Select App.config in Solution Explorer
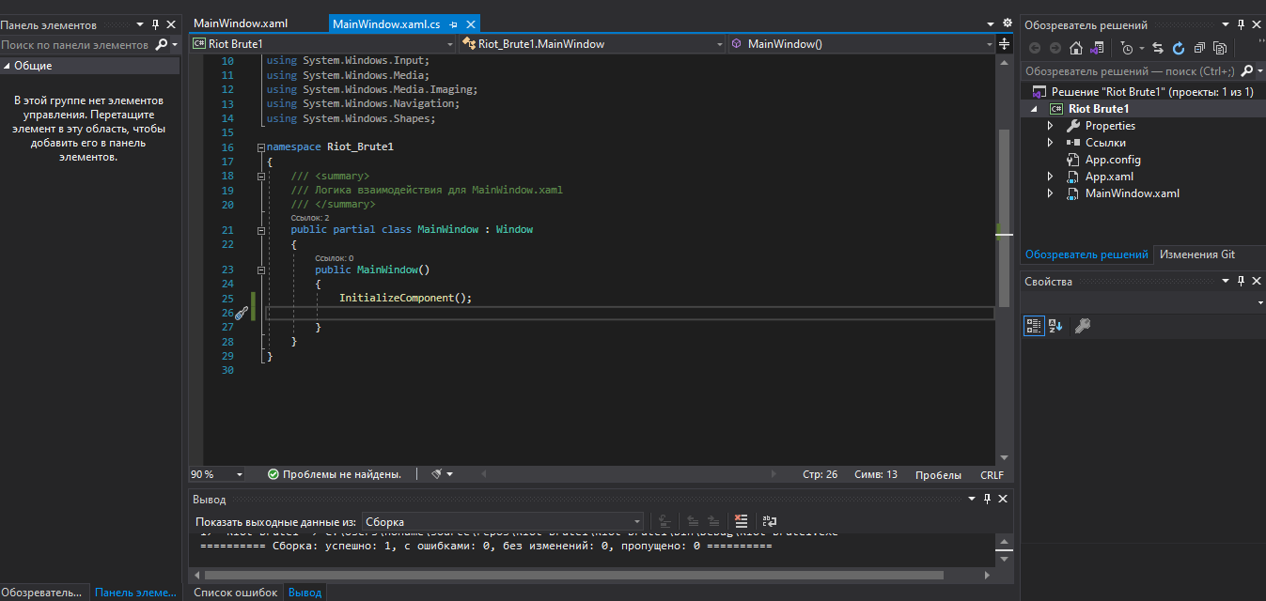 click(x=1112, y=160)
